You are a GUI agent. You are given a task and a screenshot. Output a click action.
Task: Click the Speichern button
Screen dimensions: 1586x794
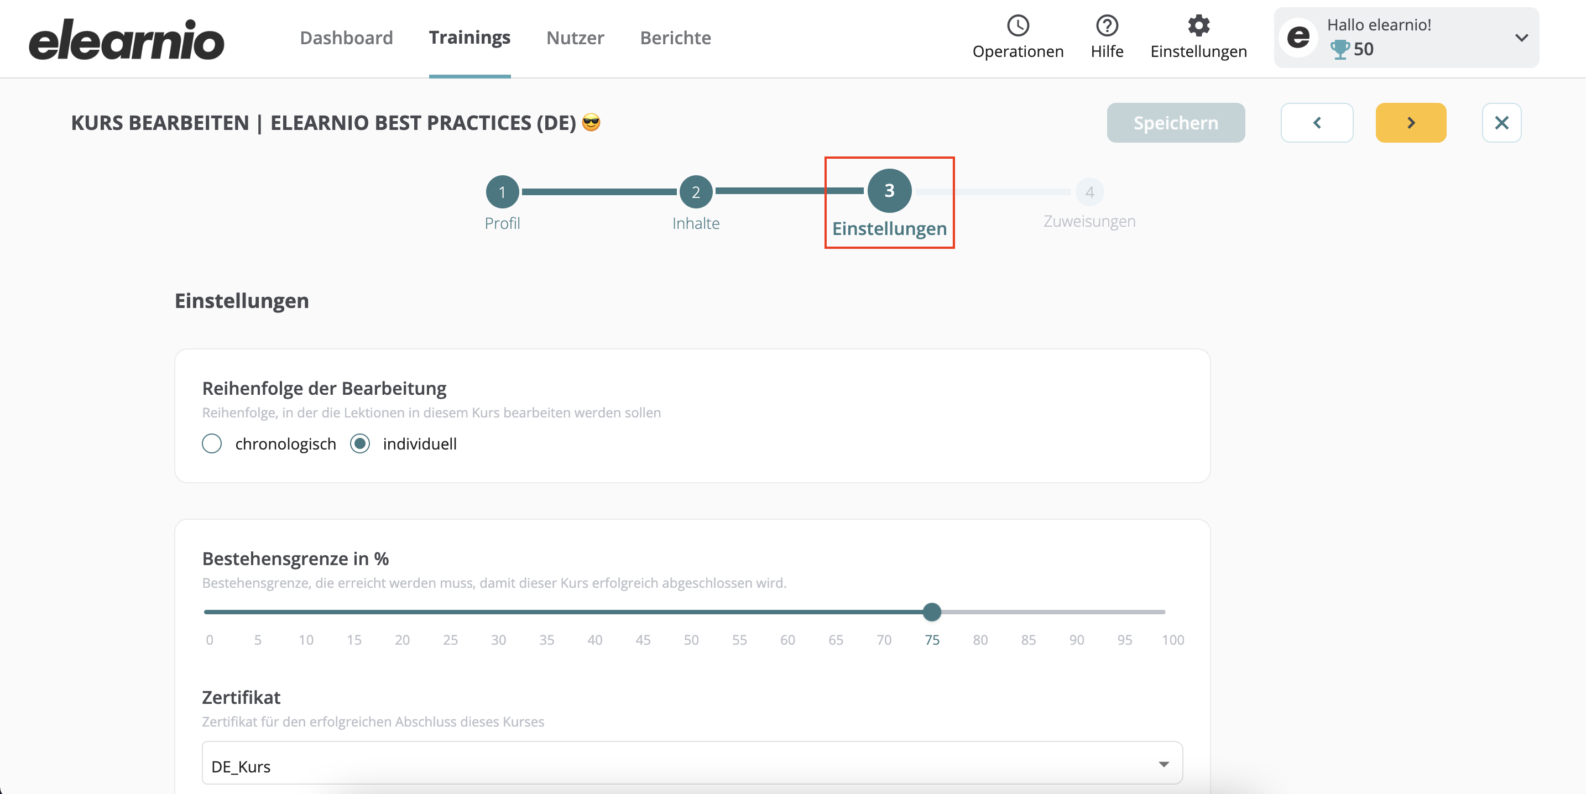pos(1175,123)
